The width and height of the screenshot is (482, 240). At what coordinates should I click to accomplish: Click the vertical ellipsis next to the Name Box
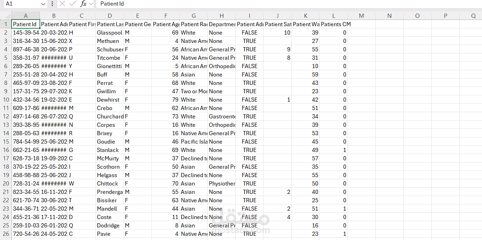(52, 4)
